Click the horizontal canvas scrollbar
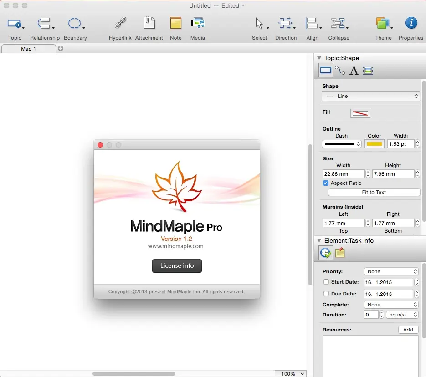This screenshot has width=426, height=377. 133,374
